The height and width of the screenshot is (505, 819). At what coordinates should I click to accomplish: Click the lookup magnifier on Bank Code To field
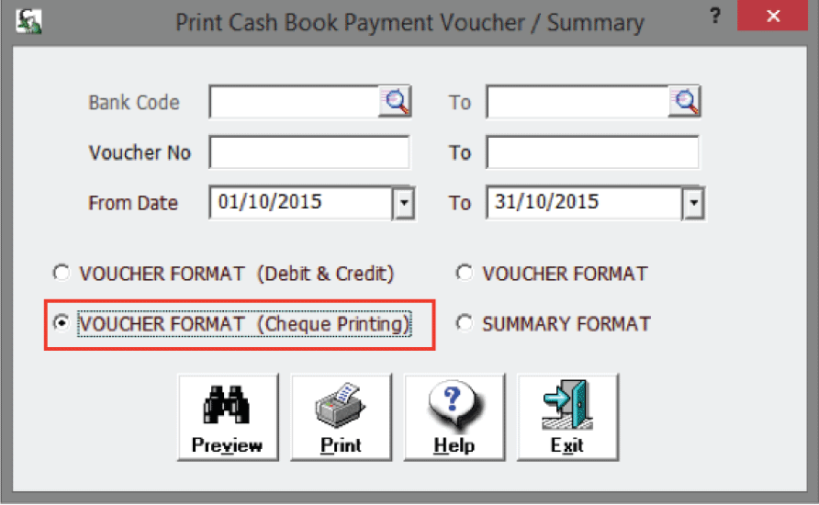pos(684,101)
